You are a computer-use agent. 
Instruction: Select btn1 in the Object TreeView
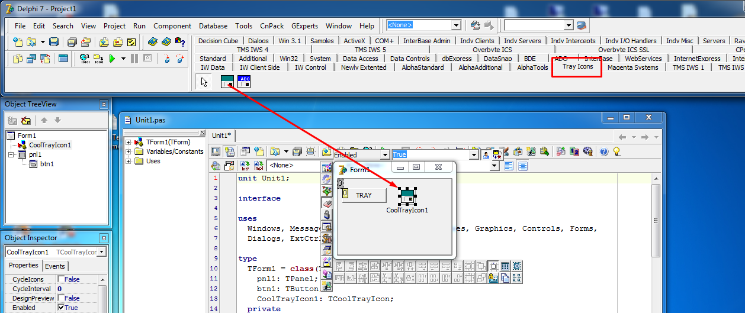click(47, 164)
